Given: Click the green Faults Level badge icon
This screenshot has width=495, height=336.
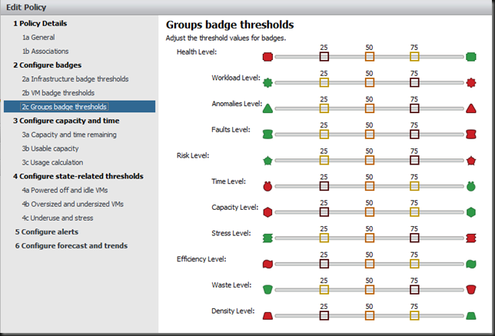Looking at the screenshot, I should point(267,135).
